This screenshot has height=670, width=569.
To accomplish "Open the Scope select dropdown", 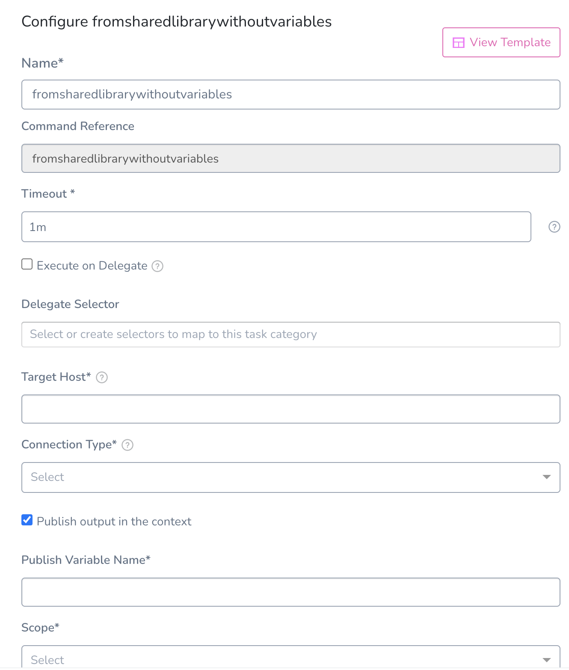I will click(x=291, y=658).
